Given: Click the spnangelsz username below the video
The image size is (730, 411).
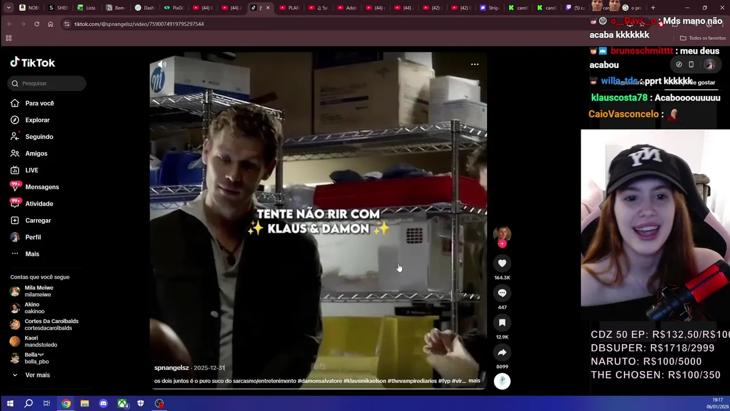Looking at the screenshot, I should [x=171, y=368].
